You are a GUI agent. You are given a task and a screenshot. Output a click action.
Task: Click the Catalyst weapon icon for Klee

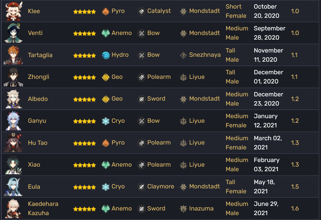click(141, 11)
